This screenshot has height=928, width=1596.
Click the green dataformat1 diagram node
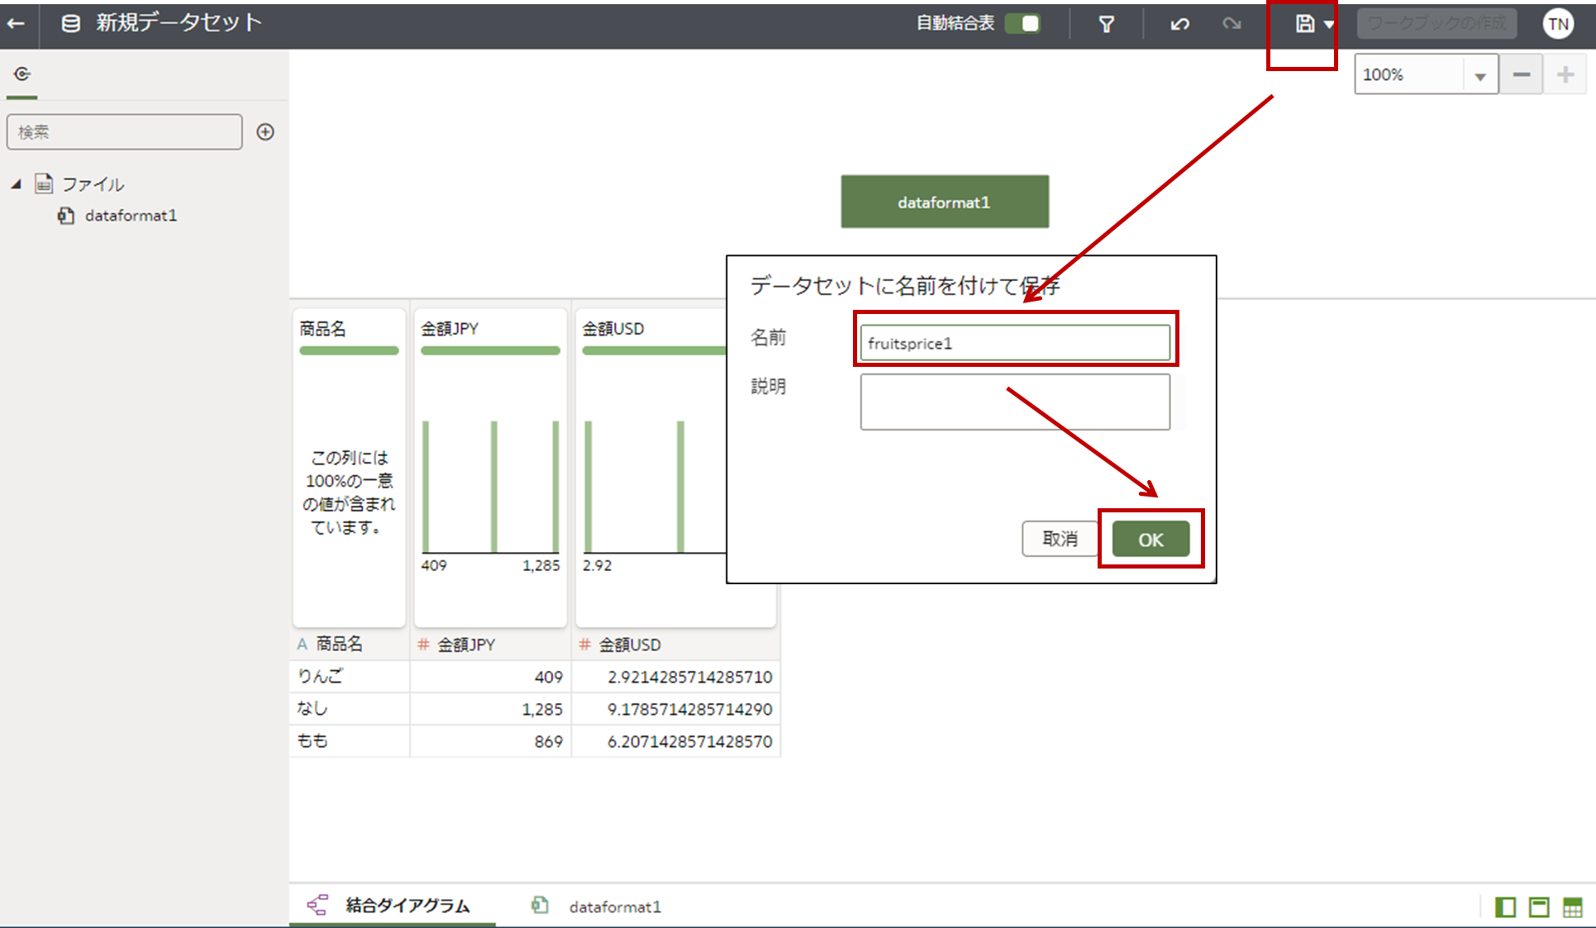(x=944, y=202)
